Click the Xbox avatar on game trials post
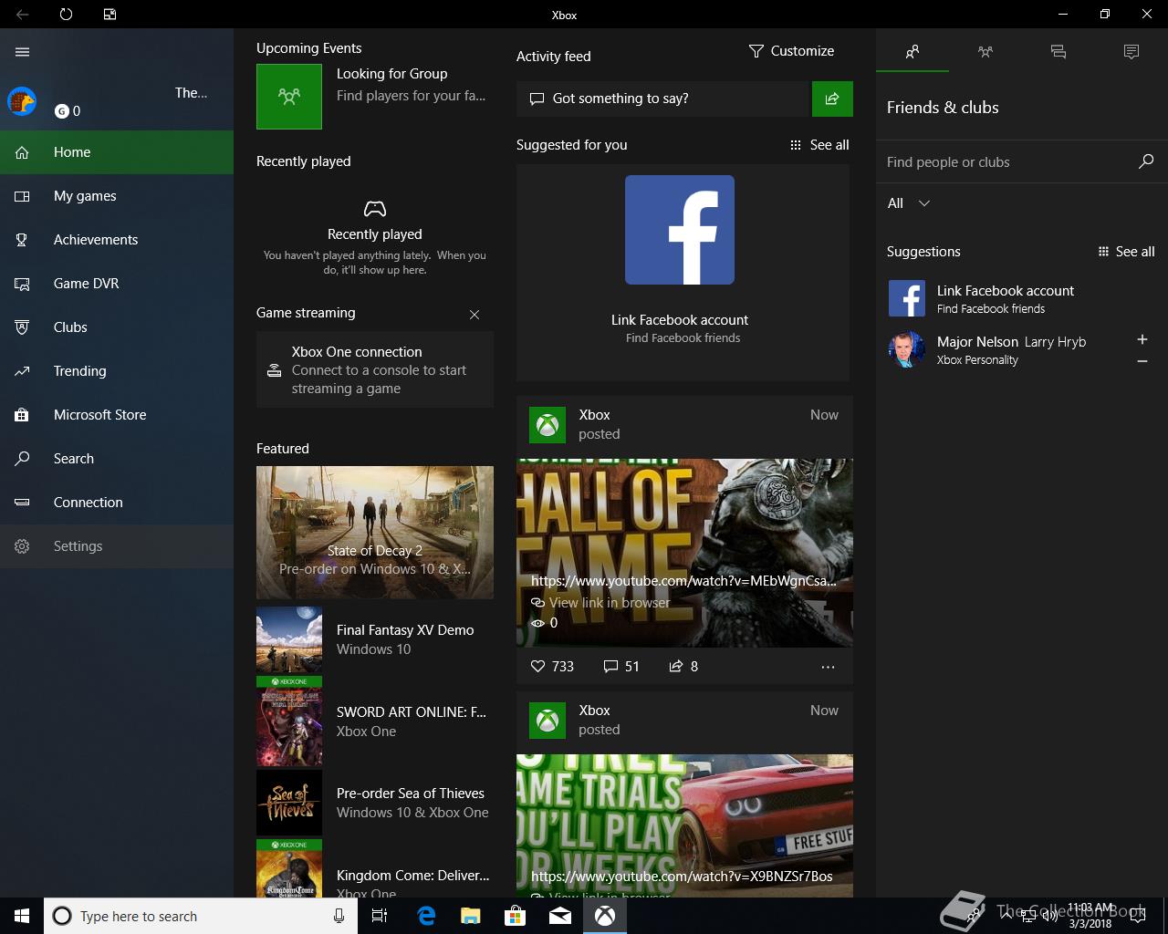Image resolution: width=1168 pixels, height=934 pixels. 547,721
